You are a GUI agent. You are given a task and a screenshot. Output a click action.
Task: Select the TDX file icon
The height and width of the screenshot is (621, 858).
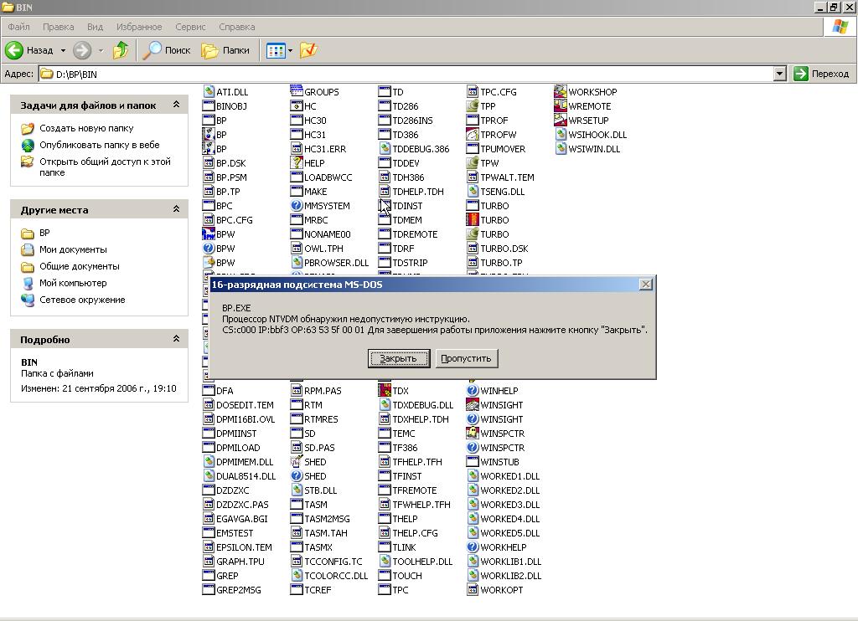point(385,391)
